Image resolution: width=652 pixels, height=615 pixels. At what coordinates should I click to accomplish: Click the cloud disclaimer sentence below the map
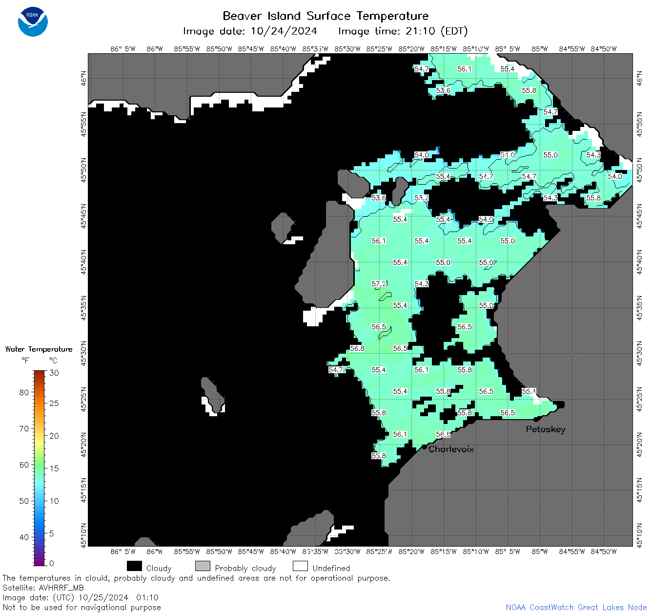(x=196, y=578)
